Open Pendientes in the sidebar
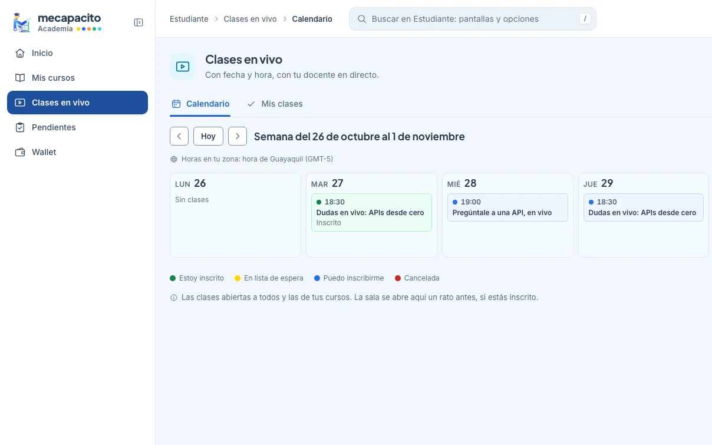Image resolution: width=712 pixels, height=445 pixels. (77, 127)
